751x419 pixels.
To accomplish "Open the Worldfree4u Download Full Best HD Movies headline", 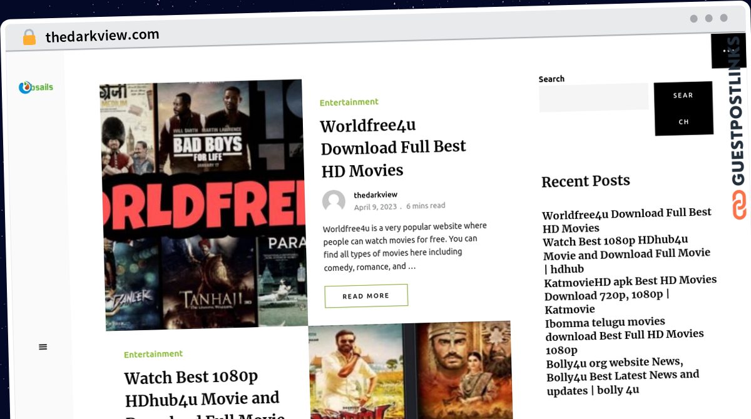I will [x=393, y=148].
